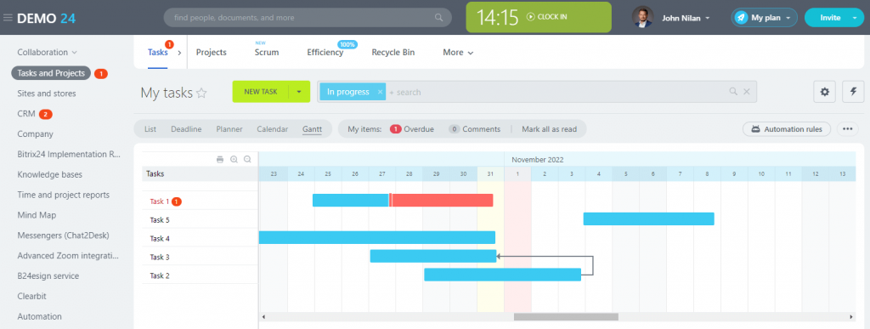Image resolution: width=870 pixels, height=329 pixels.
Task: Open Mind Map in sidebar
Action: click(37, 215)
